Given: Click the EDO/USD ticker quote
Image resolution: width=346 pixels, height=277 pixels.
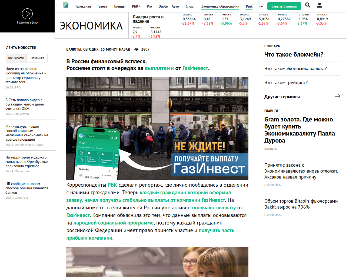Looking at the screenshot, I should (x=188, y=19).
